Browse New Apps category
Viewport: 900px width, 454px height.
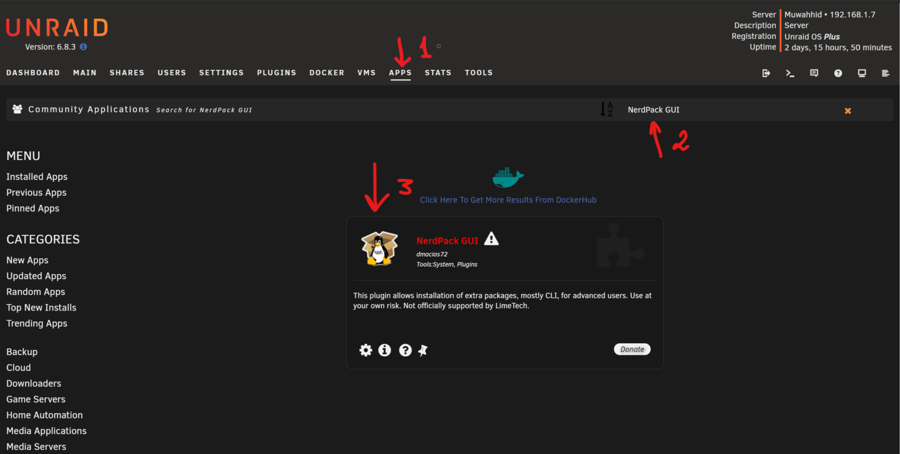coord(28,260)
